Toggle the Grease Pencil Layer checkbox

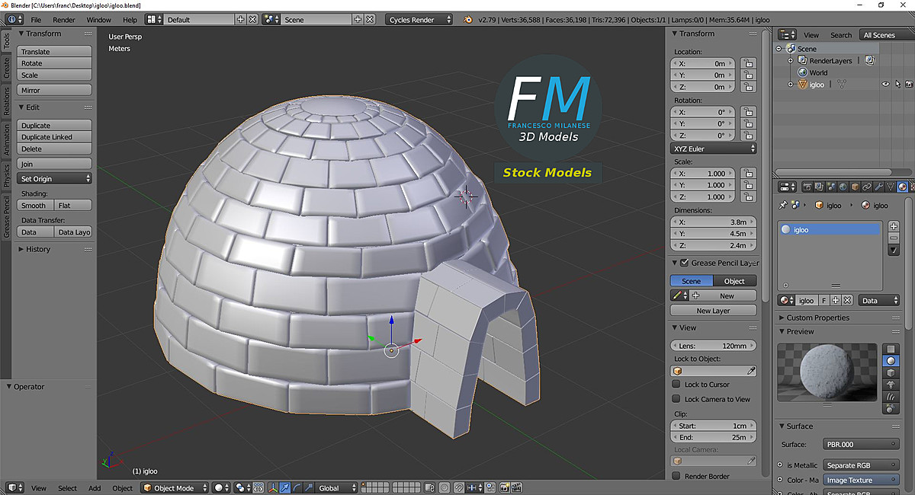pyautogui.click(x=684, y=263)
